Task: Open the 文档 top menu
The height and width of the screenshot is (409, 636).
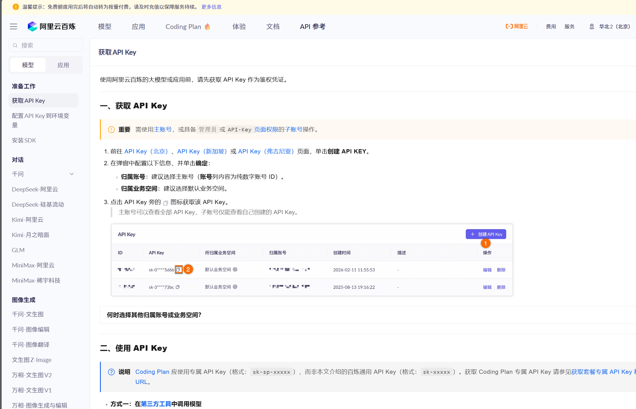Action: coord(273,26)
